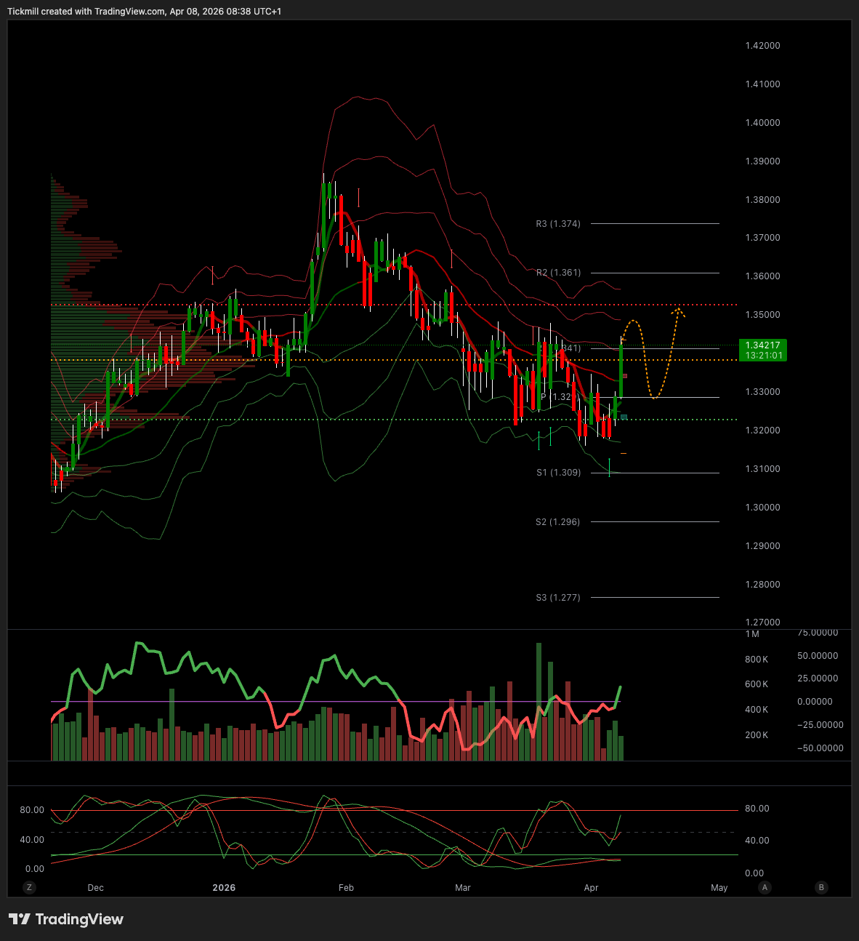Click the Z button on time axis

pos(29,887)
